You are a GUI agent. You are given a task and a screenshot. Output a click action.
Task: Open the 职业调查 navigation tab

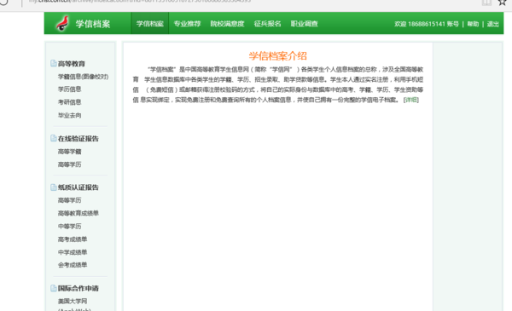click(x=305, y=24)
